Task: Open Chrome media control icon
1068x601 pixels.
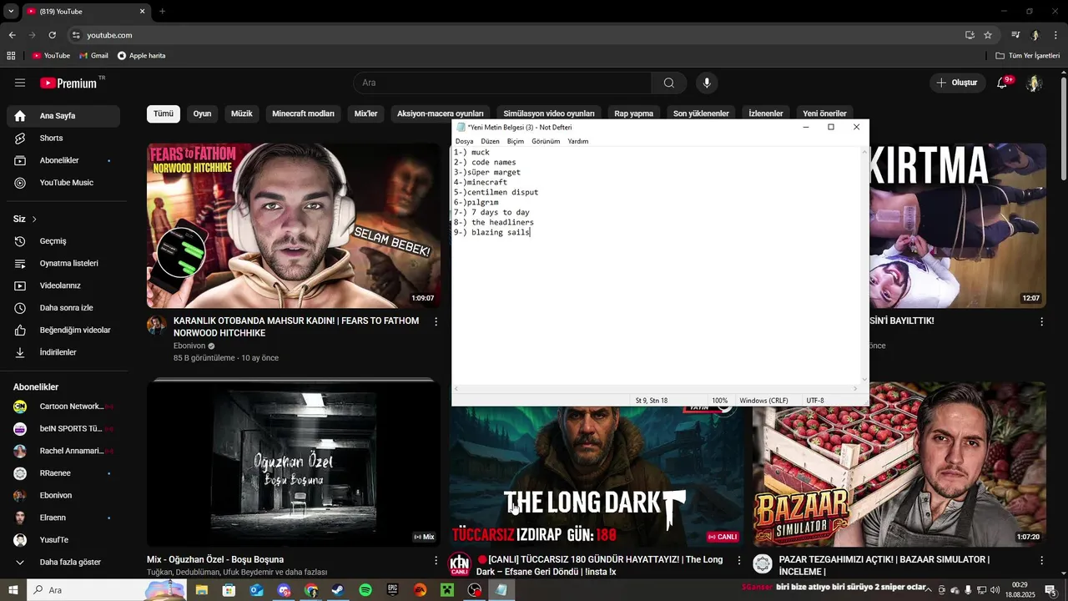Action: 1015,35
